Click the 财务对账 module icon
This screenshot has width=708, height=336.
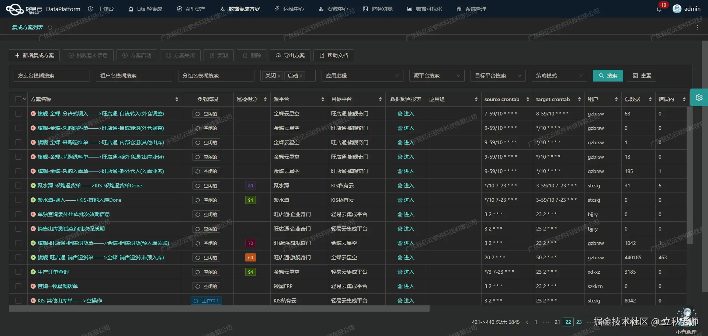coord(365,8)
